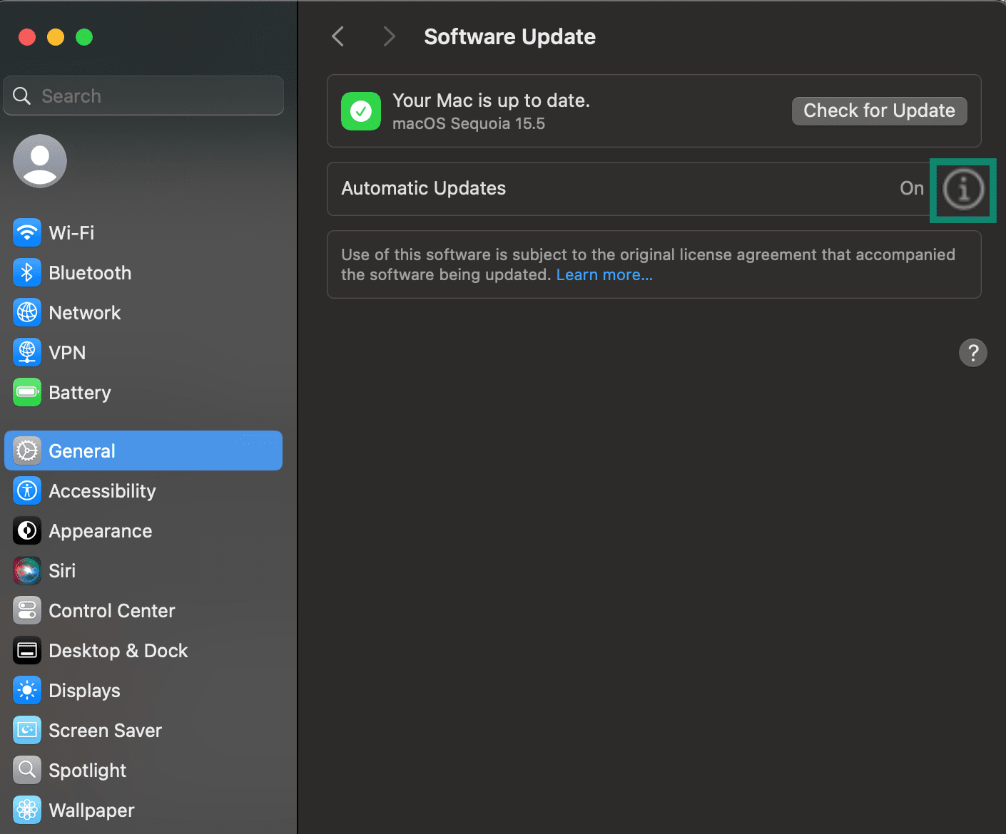Open the Learn more license link

coord(604,274)
